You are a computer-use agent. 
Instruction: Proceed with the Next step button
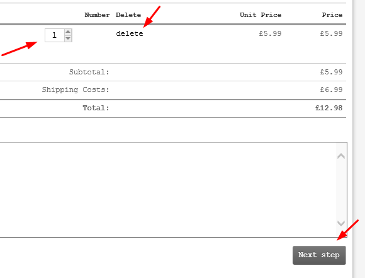click(x=319, y=255)
